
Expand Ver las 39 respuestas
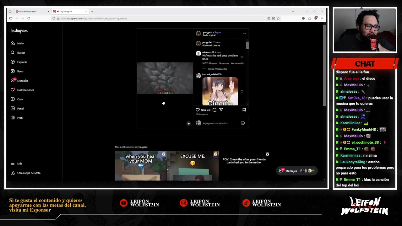[x=217, y=69]
